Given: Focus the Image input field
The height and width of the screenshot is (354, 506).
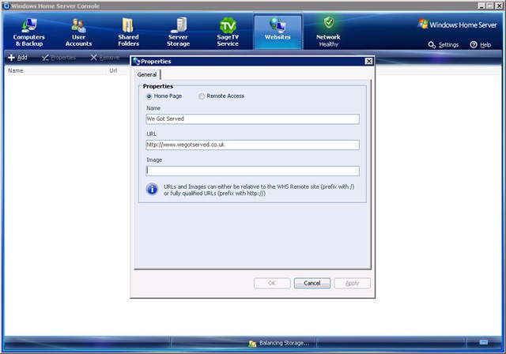Looking at the screenshot, I should click(252, 171).
